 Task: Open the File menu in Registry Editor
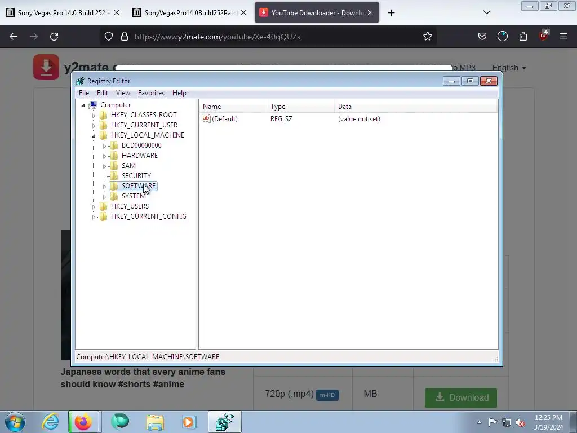84,93
